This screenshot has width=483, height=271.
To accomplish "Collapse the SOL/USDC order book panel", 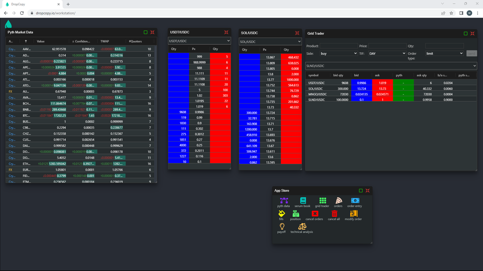I will pyautogui.click(x=297, y=33).
